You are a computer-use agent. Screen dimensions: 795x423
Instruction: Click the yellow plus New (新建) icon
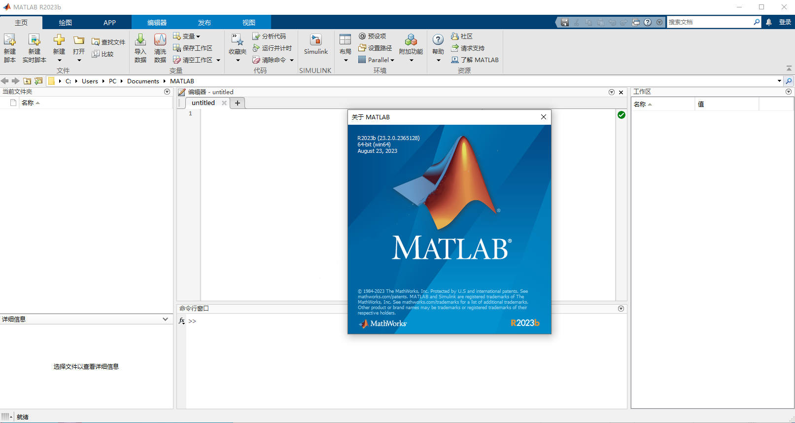[59, 40]
